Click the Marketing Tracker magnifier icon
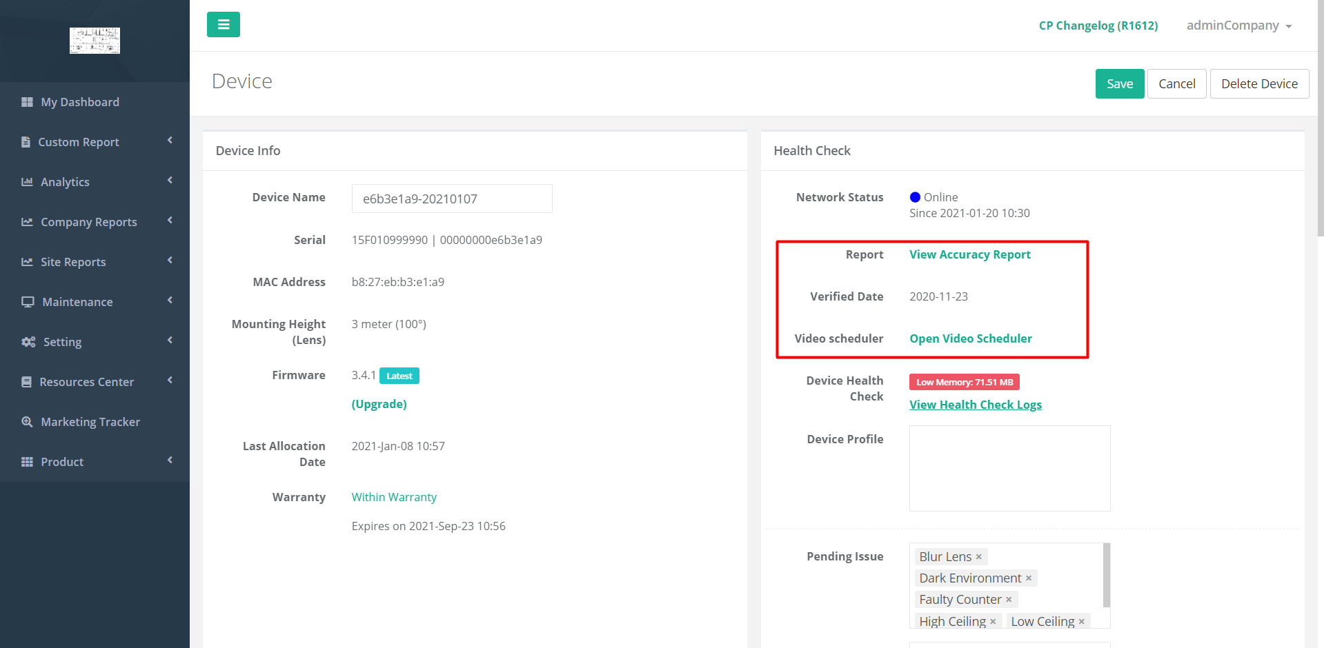This screenshot has width=1324, height=648. point(27,421)
